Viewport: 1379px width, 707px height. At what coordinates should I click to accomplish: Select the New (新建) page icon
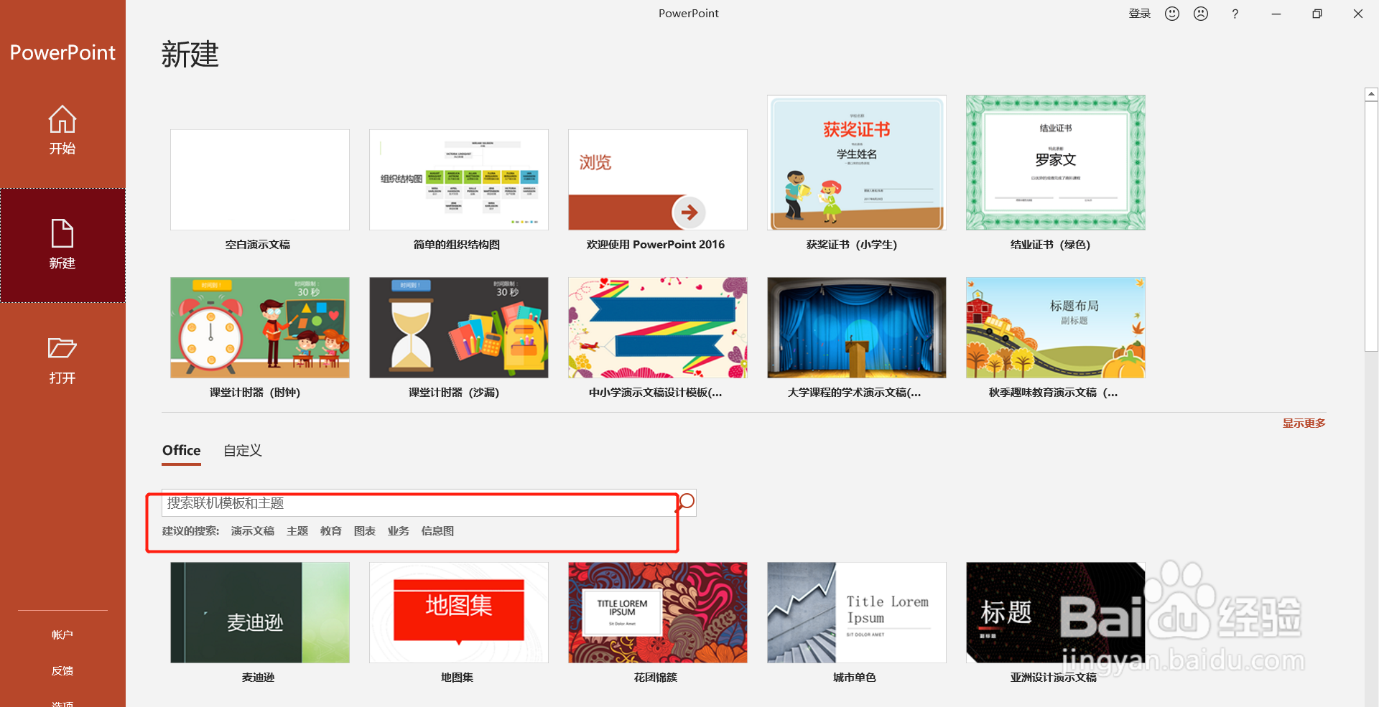click(62, 234)
